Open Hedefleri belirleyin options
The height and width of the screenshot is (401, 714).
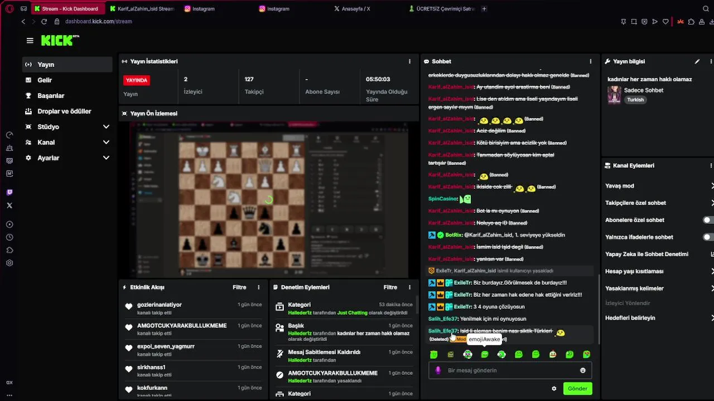tap(659, 318)
